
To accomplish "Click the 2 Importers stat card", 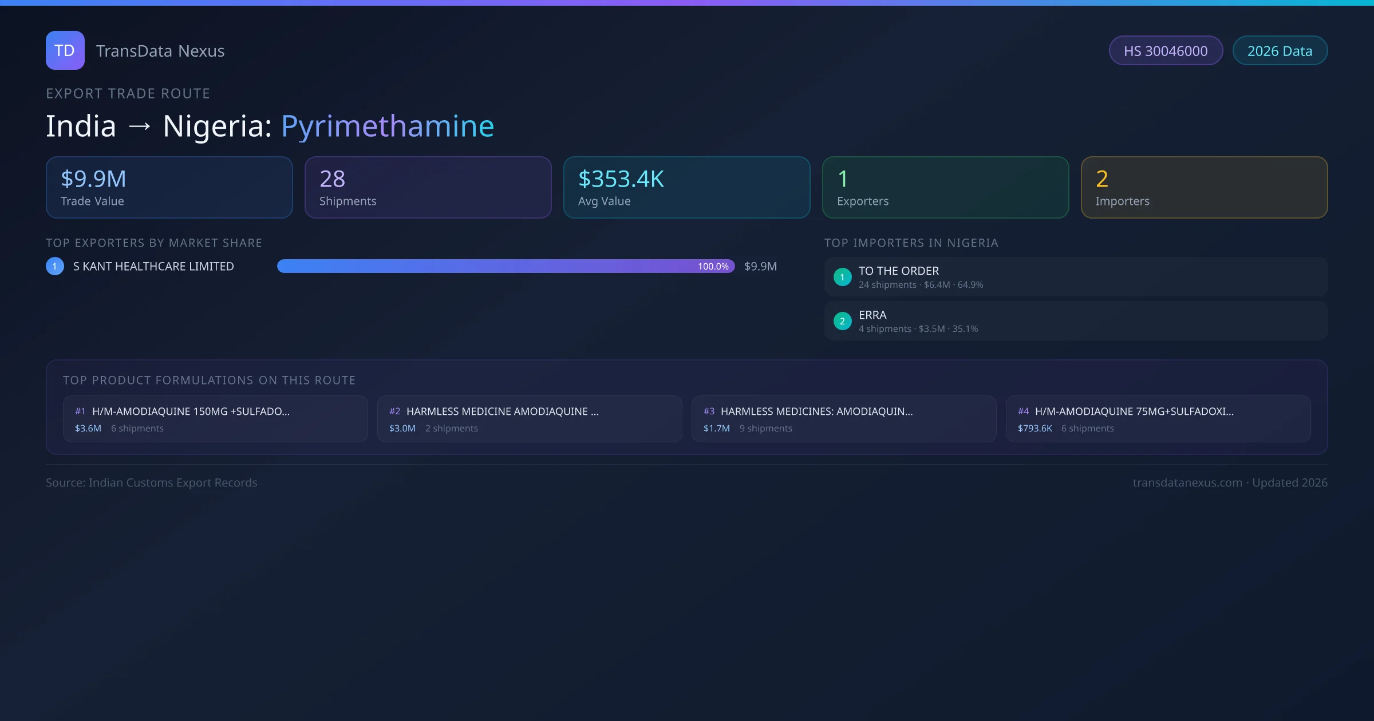I will [x=1204, y=188].
